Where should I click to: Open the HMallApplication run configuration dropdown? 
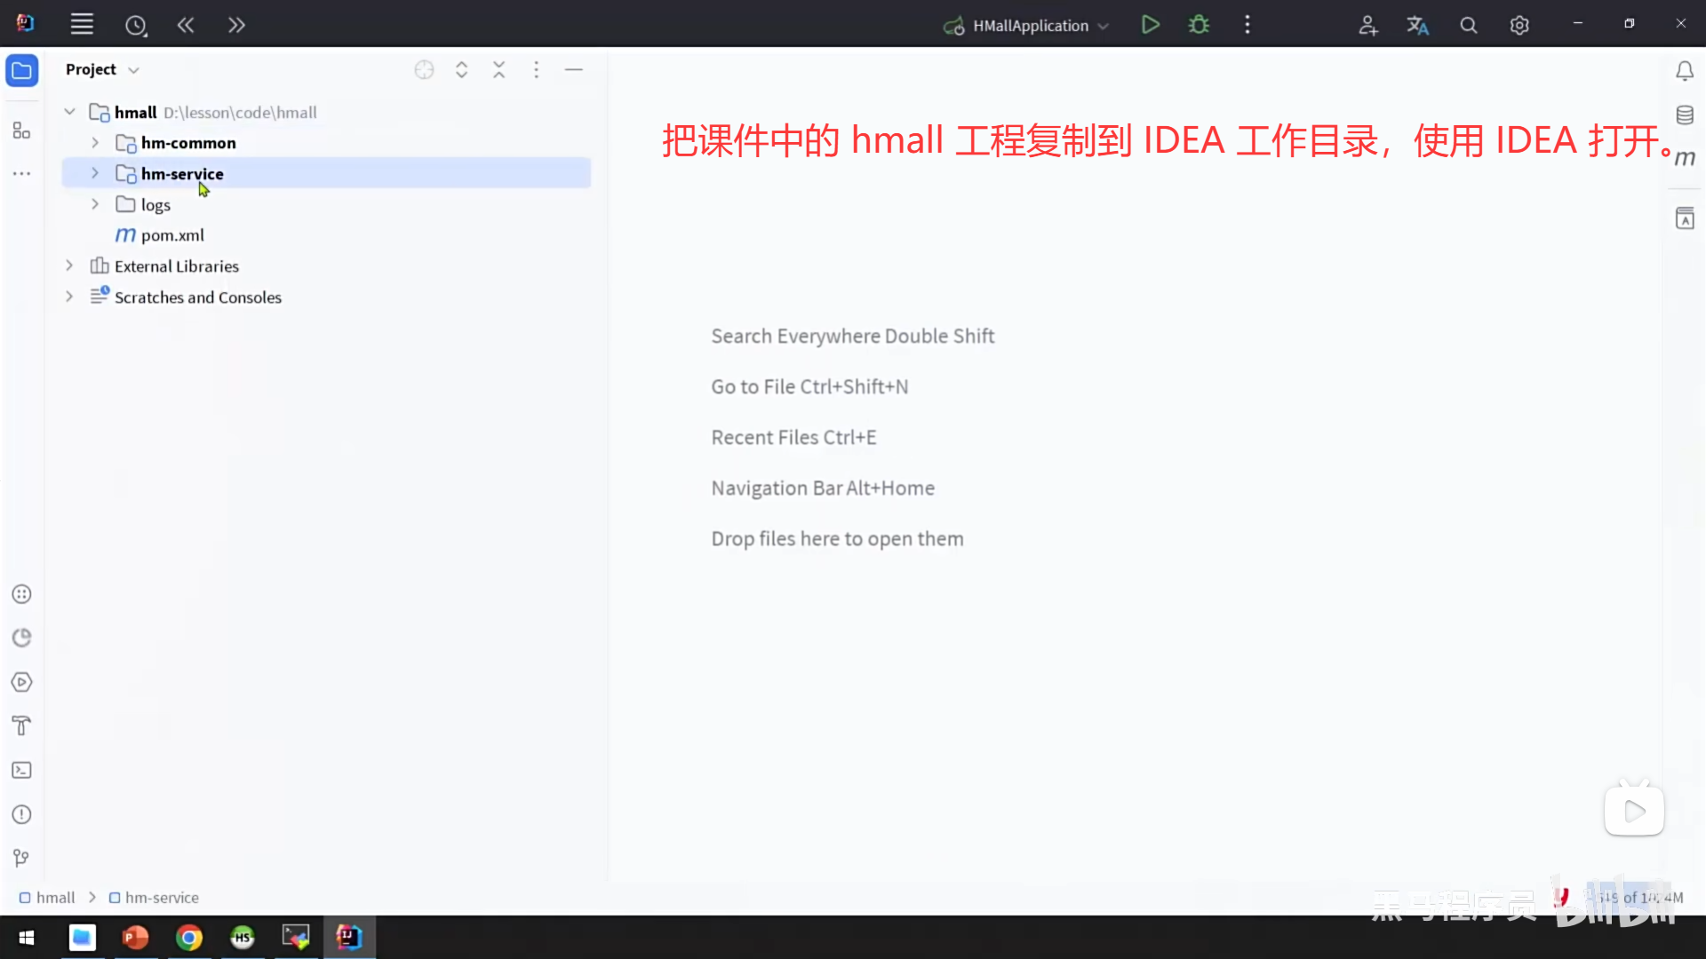point(1102,25)
